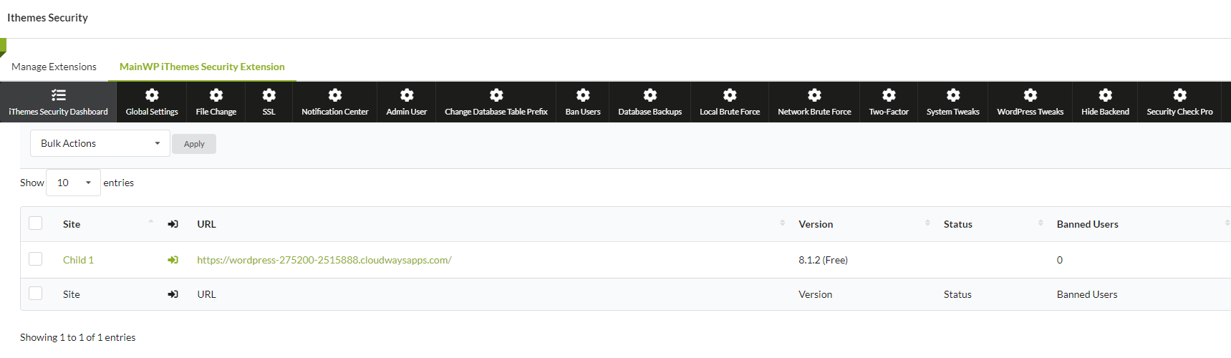
Task: Open SSL settings gear icon
Action: 269,95
